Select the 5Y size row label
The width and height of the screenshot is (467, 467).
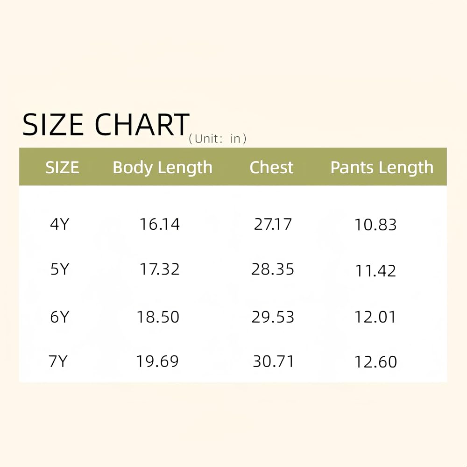[60, 269]
